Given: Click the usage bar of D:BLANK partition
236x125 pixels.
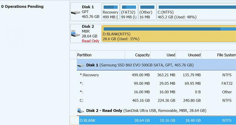Looking at the screenshot, I should (170, 29).
